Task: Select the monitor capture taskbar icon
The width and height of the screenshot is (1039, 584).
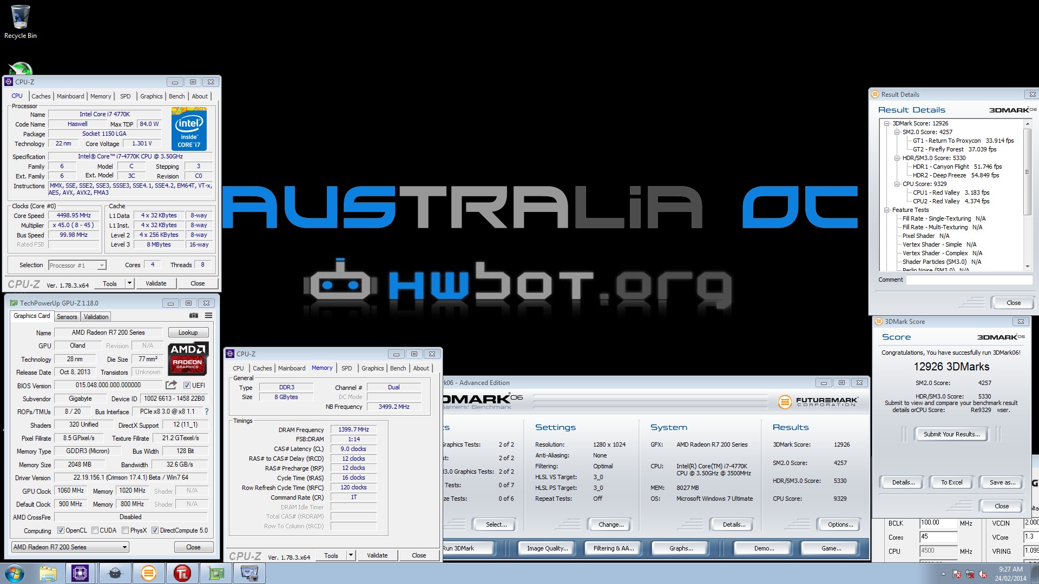Action: 249,573
